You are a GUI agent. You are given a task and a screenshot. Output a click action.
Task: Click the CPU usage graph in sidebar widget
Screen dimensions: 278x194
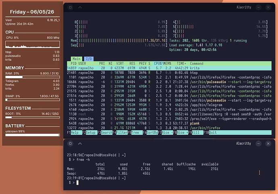click(33, 44)
